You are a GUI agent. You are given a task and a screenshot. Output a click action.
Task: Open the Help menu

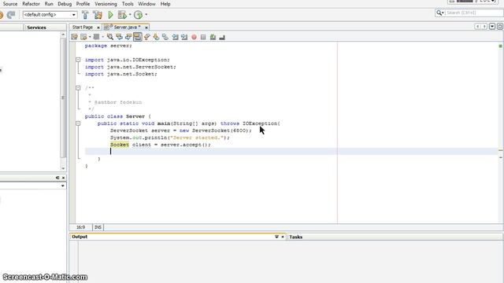click(165, 4)
